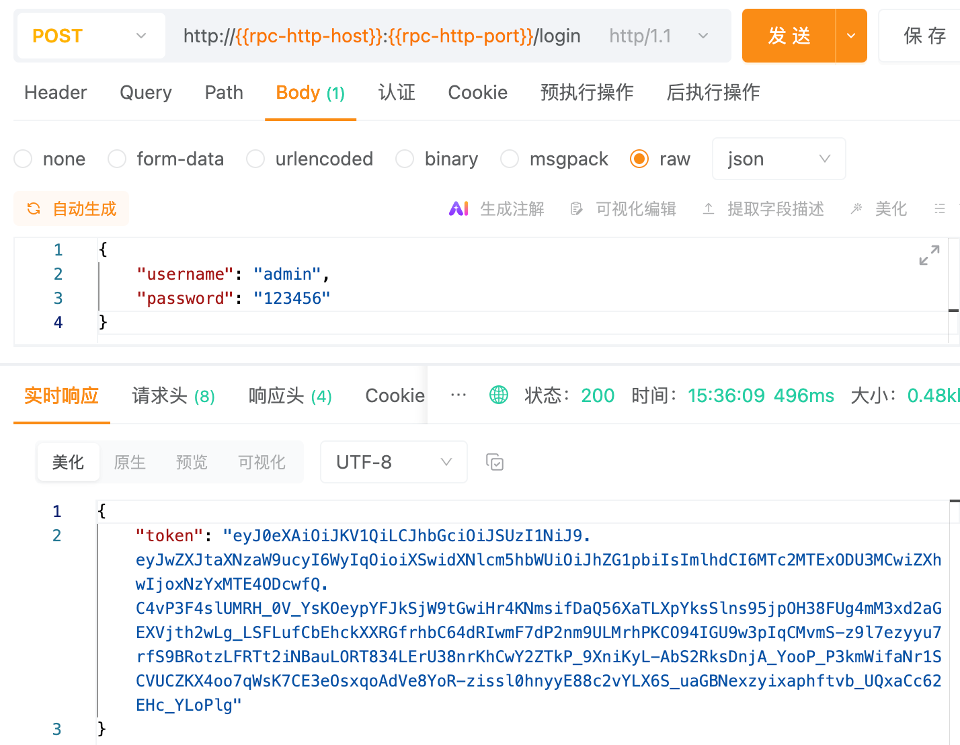
Task: Click the 自动生成 button
Action: pos(71,209)
